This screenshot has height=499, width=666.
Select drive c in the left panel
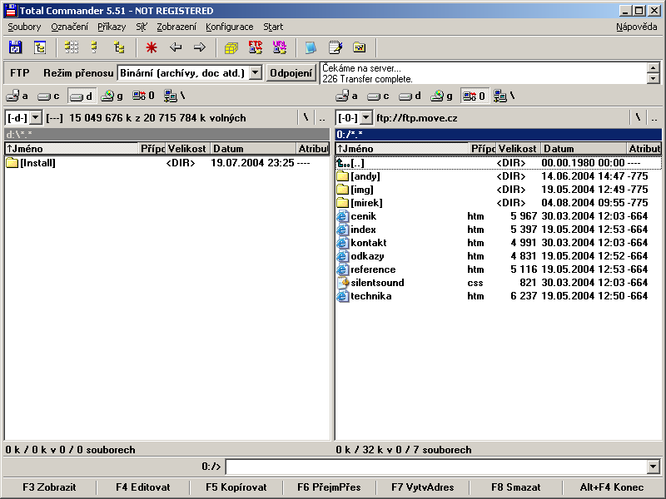(x=48, y=96)
